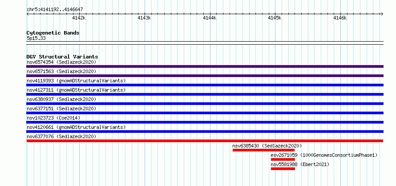Viewport: 396px width, 186px height.
Task: Select the blue bar of variant nsv4119393
Action: tap(205, 85)
